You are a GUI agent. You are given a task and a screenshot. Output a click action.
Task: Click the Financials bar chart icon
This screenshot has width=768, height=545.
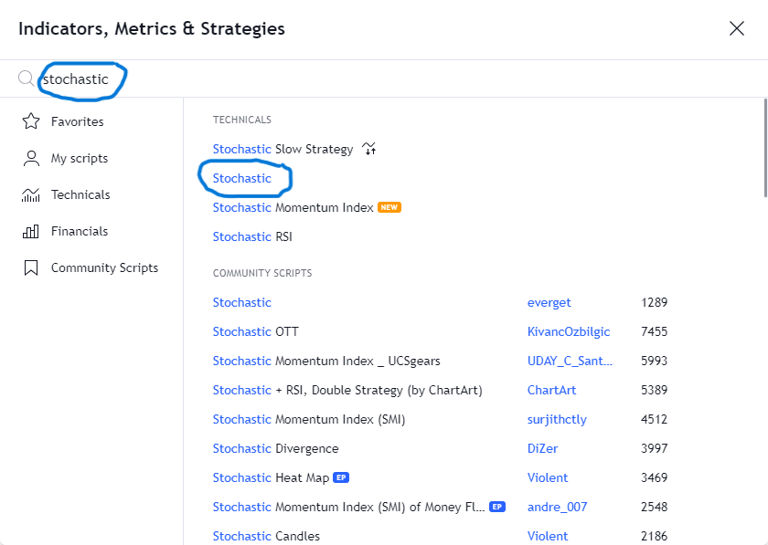coord(31,231)
